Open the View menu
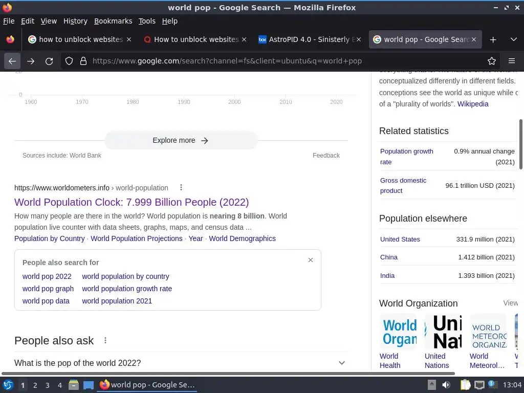This screenshot has width=524, height=393. [x=49, y=21]
